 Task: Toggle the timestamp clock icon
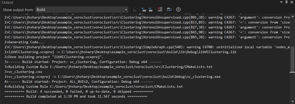tap(178, 9)
